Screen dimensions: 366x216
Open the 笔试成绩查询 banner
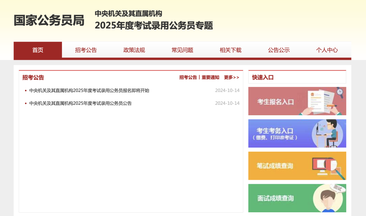click(275, 166)
